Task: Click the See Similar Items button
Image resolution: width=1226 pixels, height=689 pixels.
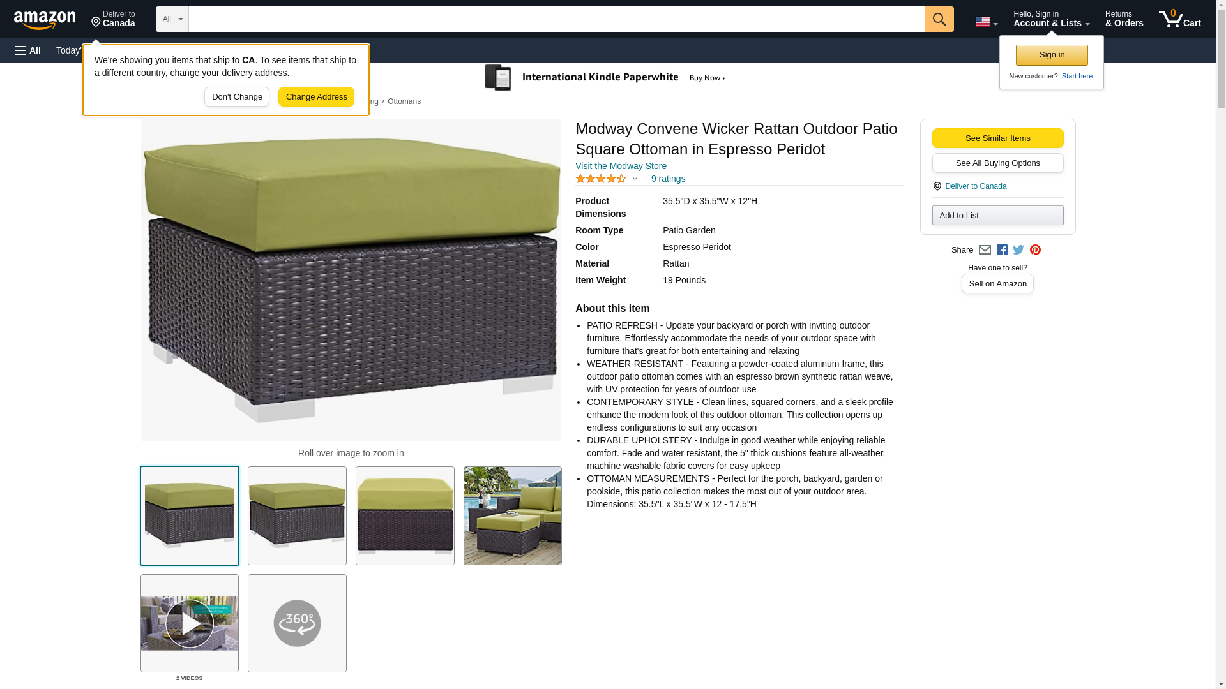Action: tap(997, 138)
